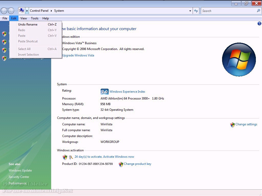
Task: Go back with the Back arrow button
Action: tap(4, 11)
